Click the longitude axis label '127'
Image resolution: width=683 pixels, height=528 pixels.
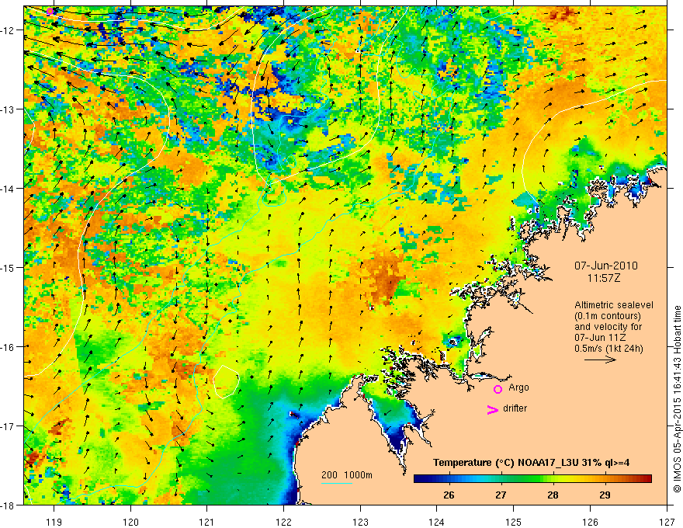[x=667, y=522]
